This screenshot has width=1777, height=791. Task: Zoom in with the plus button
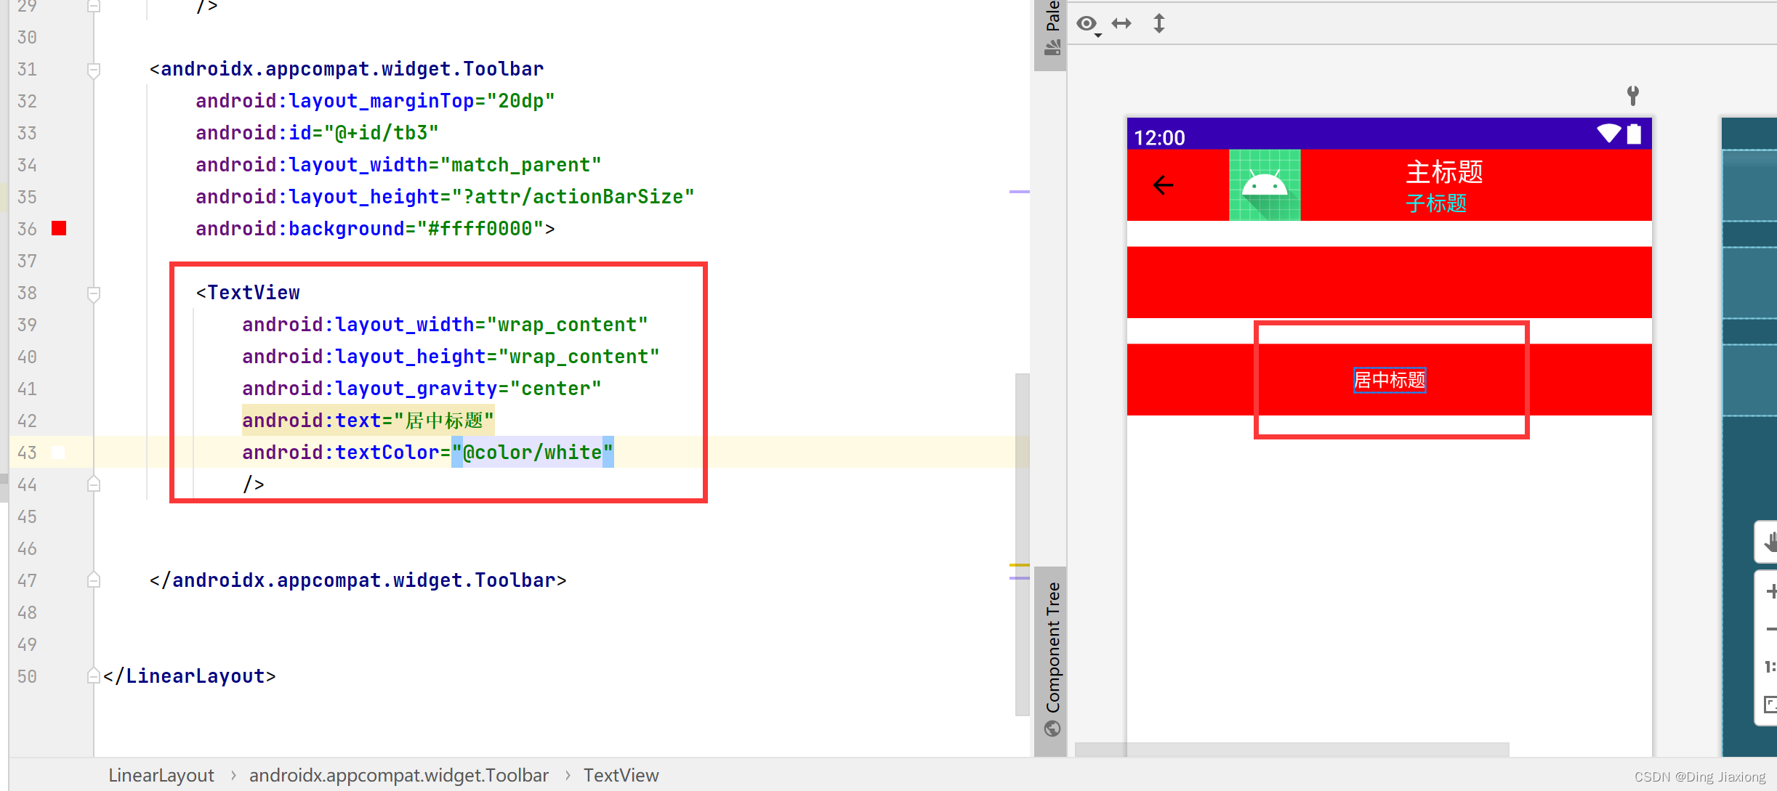click(x=1771, y=591)
